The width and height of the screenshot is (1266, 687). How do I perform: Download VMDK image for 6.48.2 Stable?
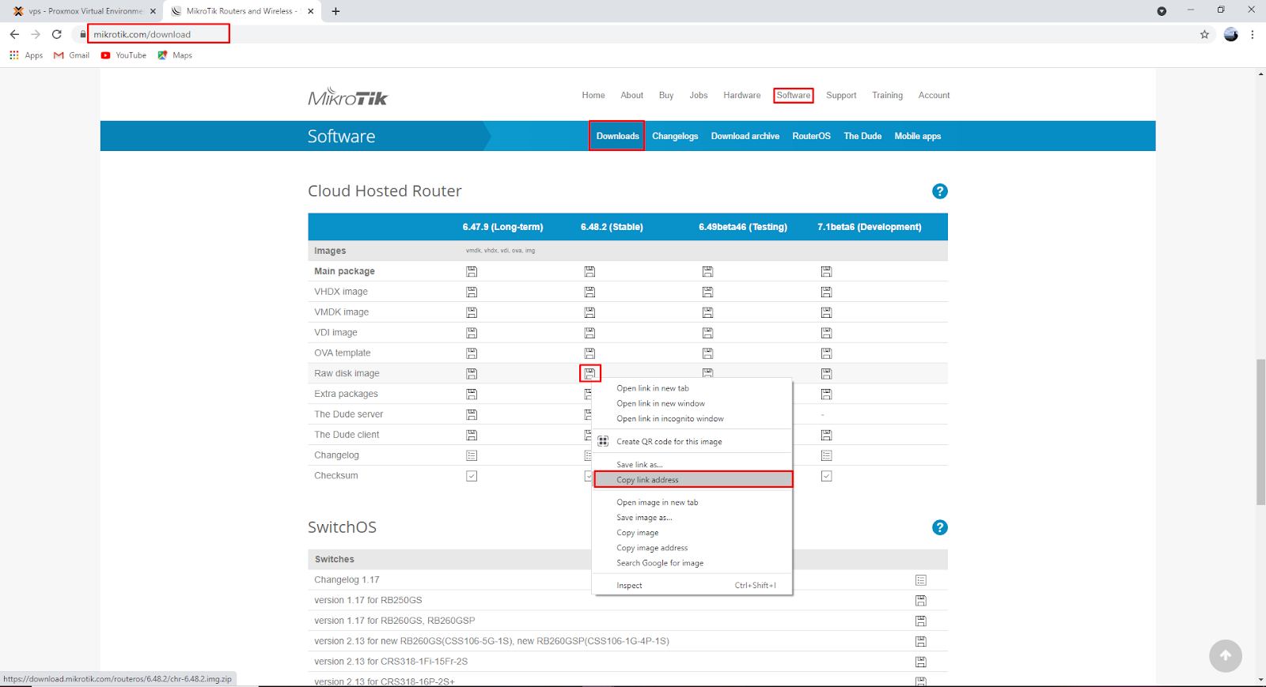pyautogui.click(x=589, y=312)
